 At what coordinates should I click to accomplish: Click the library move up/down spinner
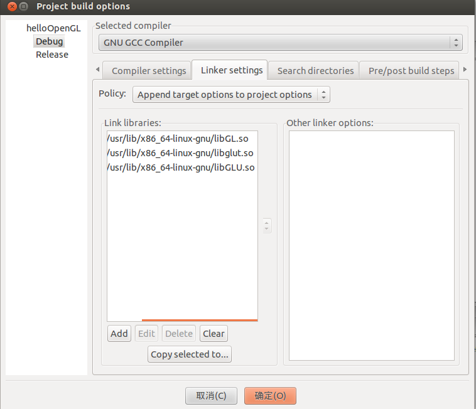(x=267, y=226)
